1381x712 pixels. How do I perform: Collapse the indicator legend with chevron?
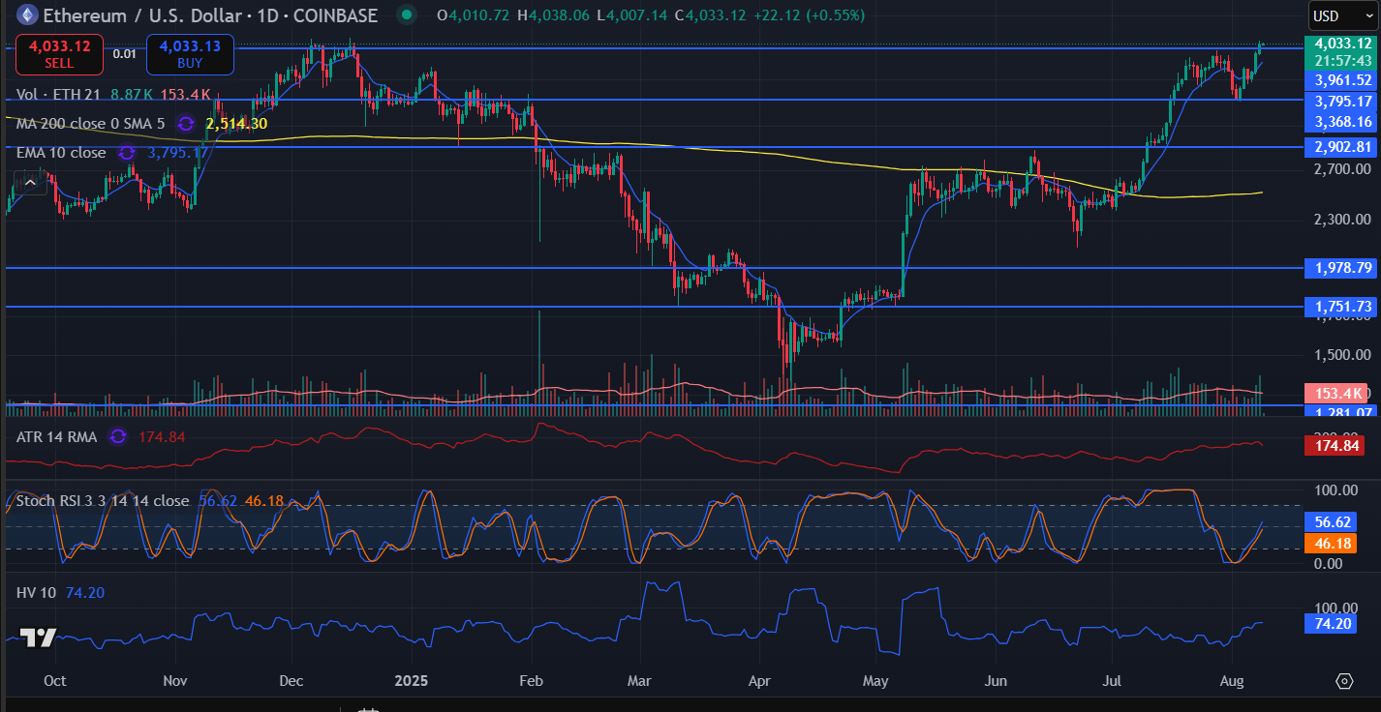pyautogui.click(x=30, y=182)
